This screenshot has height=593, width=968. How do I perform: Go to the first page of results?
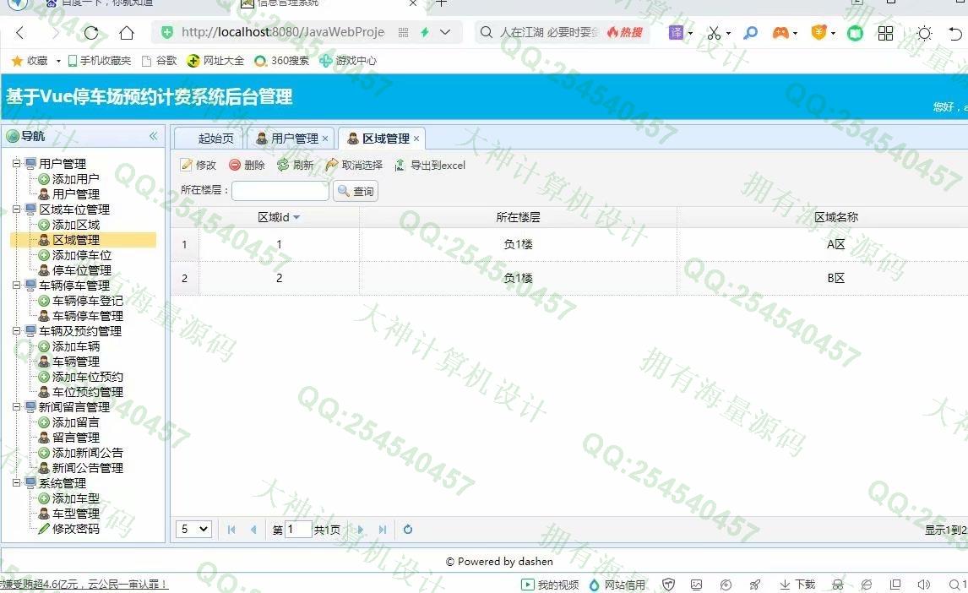[231, 530]
